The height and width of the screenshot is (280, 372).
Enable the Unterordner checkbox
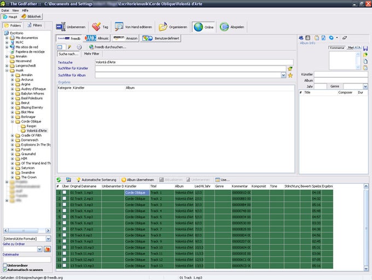(x=5, y=265)
